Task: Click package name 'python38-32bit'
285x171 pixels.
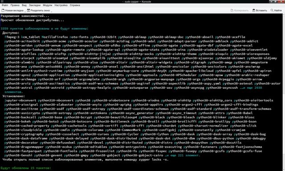Action: (x=103, y=37)
